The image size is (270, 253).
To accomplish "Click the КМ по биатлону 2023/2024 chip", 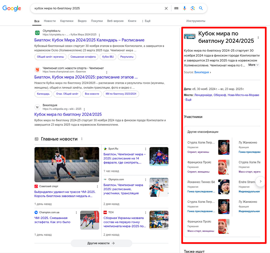I will 121,94.
